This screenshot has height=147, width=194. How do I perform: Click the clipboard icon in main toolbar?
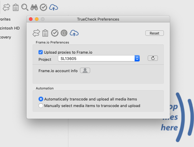pos(16,7)
